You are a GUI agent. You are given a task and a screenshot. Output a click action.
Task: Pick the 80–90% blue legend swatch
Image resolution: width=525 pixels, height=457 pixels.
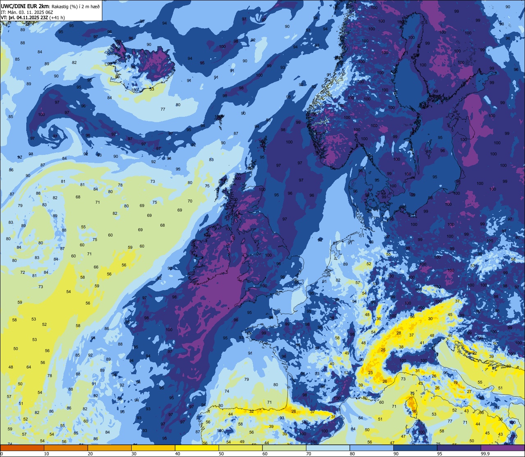[372, 448]
